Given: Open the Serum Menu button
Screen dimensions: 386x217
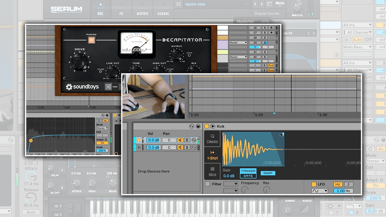Looking at the screenshot, I should [x=280, y=4].
